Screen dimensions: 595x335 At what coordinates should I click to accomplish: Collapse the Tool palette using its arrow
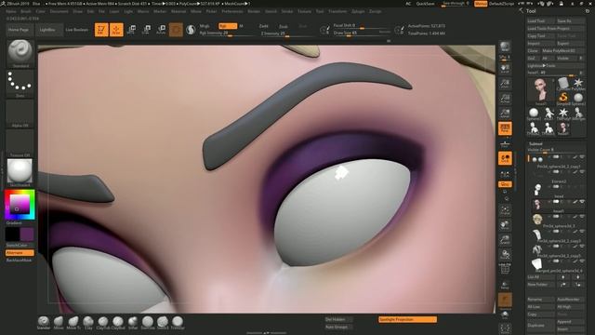(521, 10)
